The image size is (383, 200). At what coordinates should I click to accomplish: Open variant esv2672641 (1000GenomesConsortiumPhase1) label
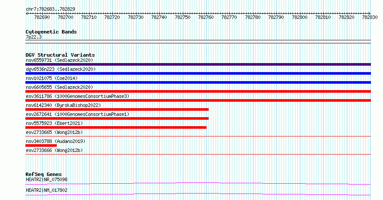[77, 114]
